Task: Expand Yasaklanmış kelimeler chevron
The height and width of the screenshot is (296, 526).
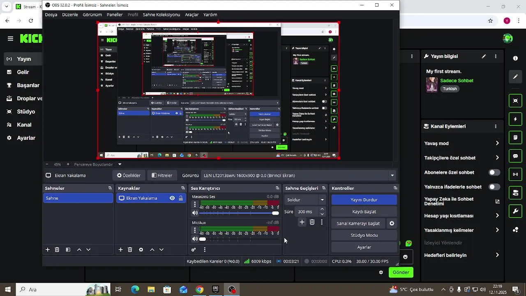Action: 497,230
